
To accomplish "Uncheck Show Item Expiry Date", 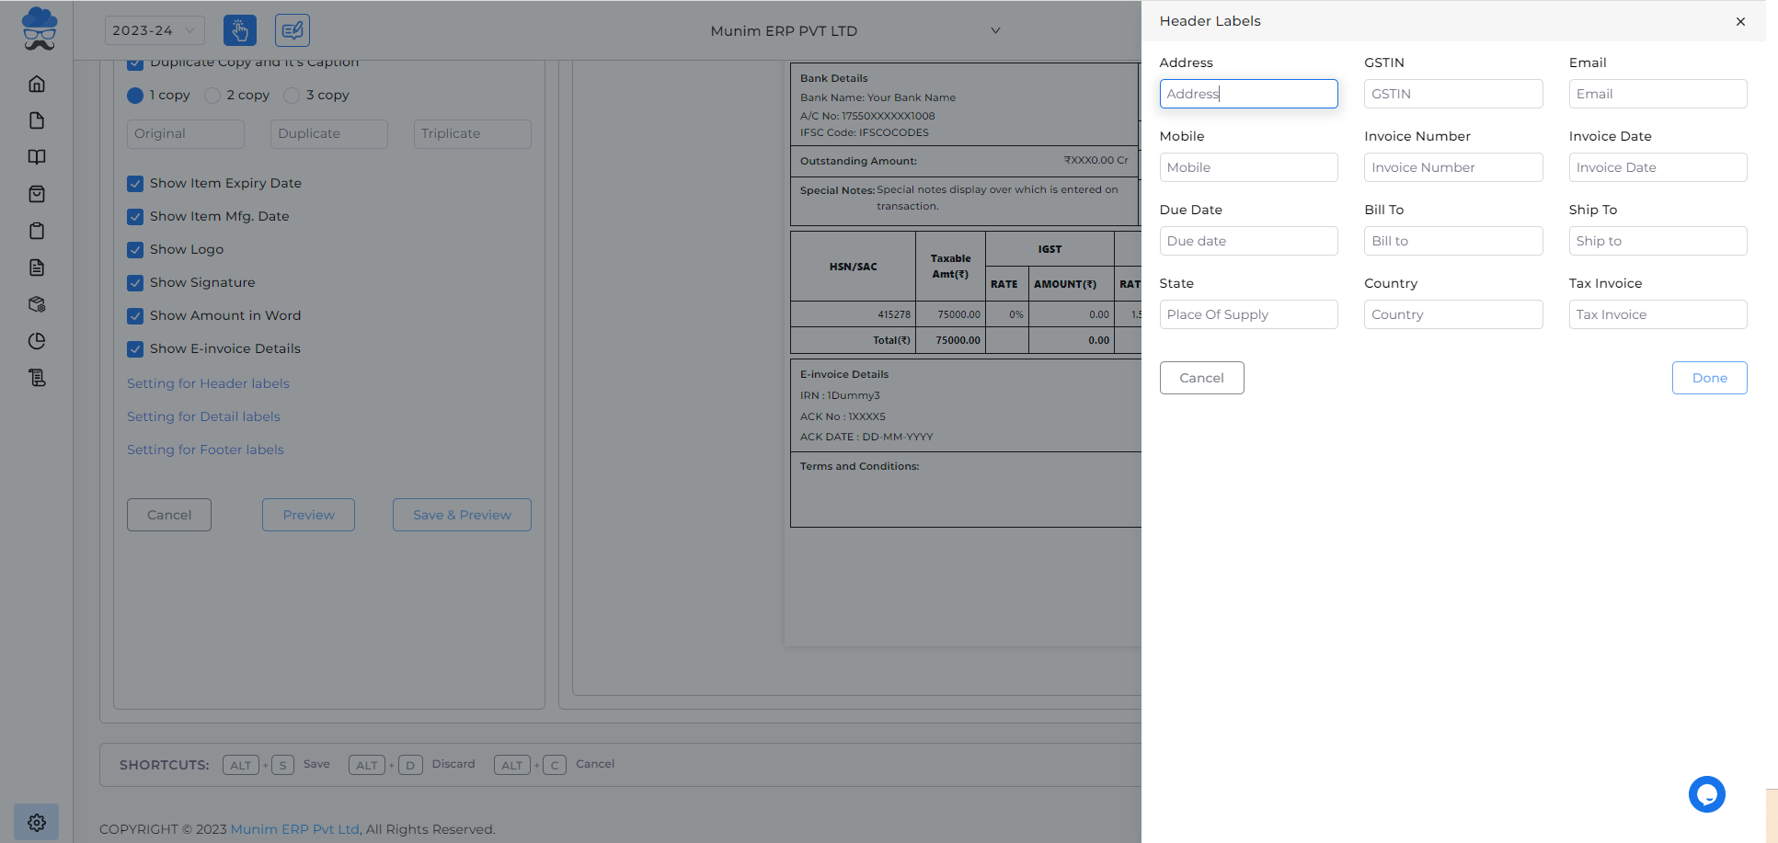I will [135, 184].
